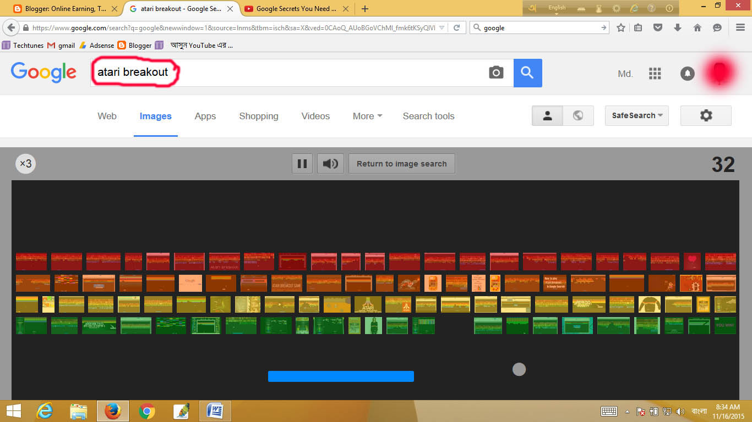This screenshot has height=422, width=752.
Task: Open the Firefox hamburger menu
Action: pyautogui.click(x=740, y=27)
